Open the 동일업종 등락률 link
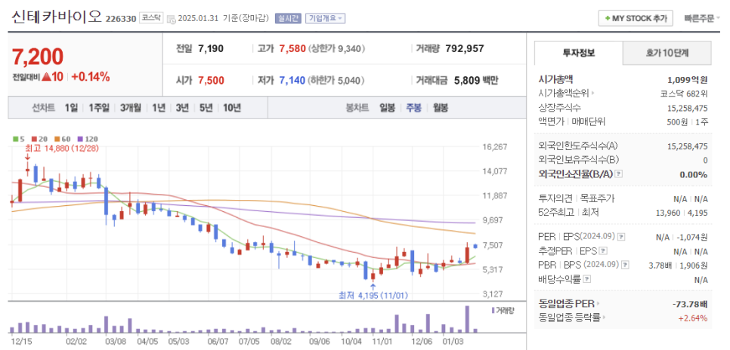 click(x=573, y=318)
